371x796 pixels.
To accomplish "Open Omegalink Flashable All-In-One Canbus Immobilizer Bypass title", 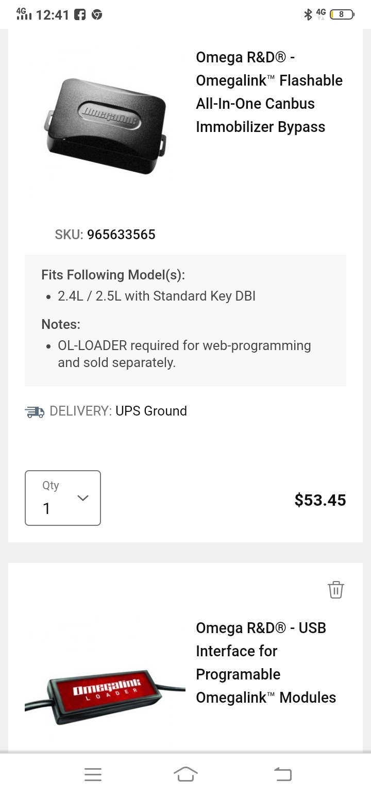I will pyautogui.click(x=269, y=92).
